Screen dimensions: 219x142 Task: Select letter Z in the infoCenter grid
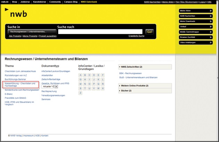click(81, 93)
